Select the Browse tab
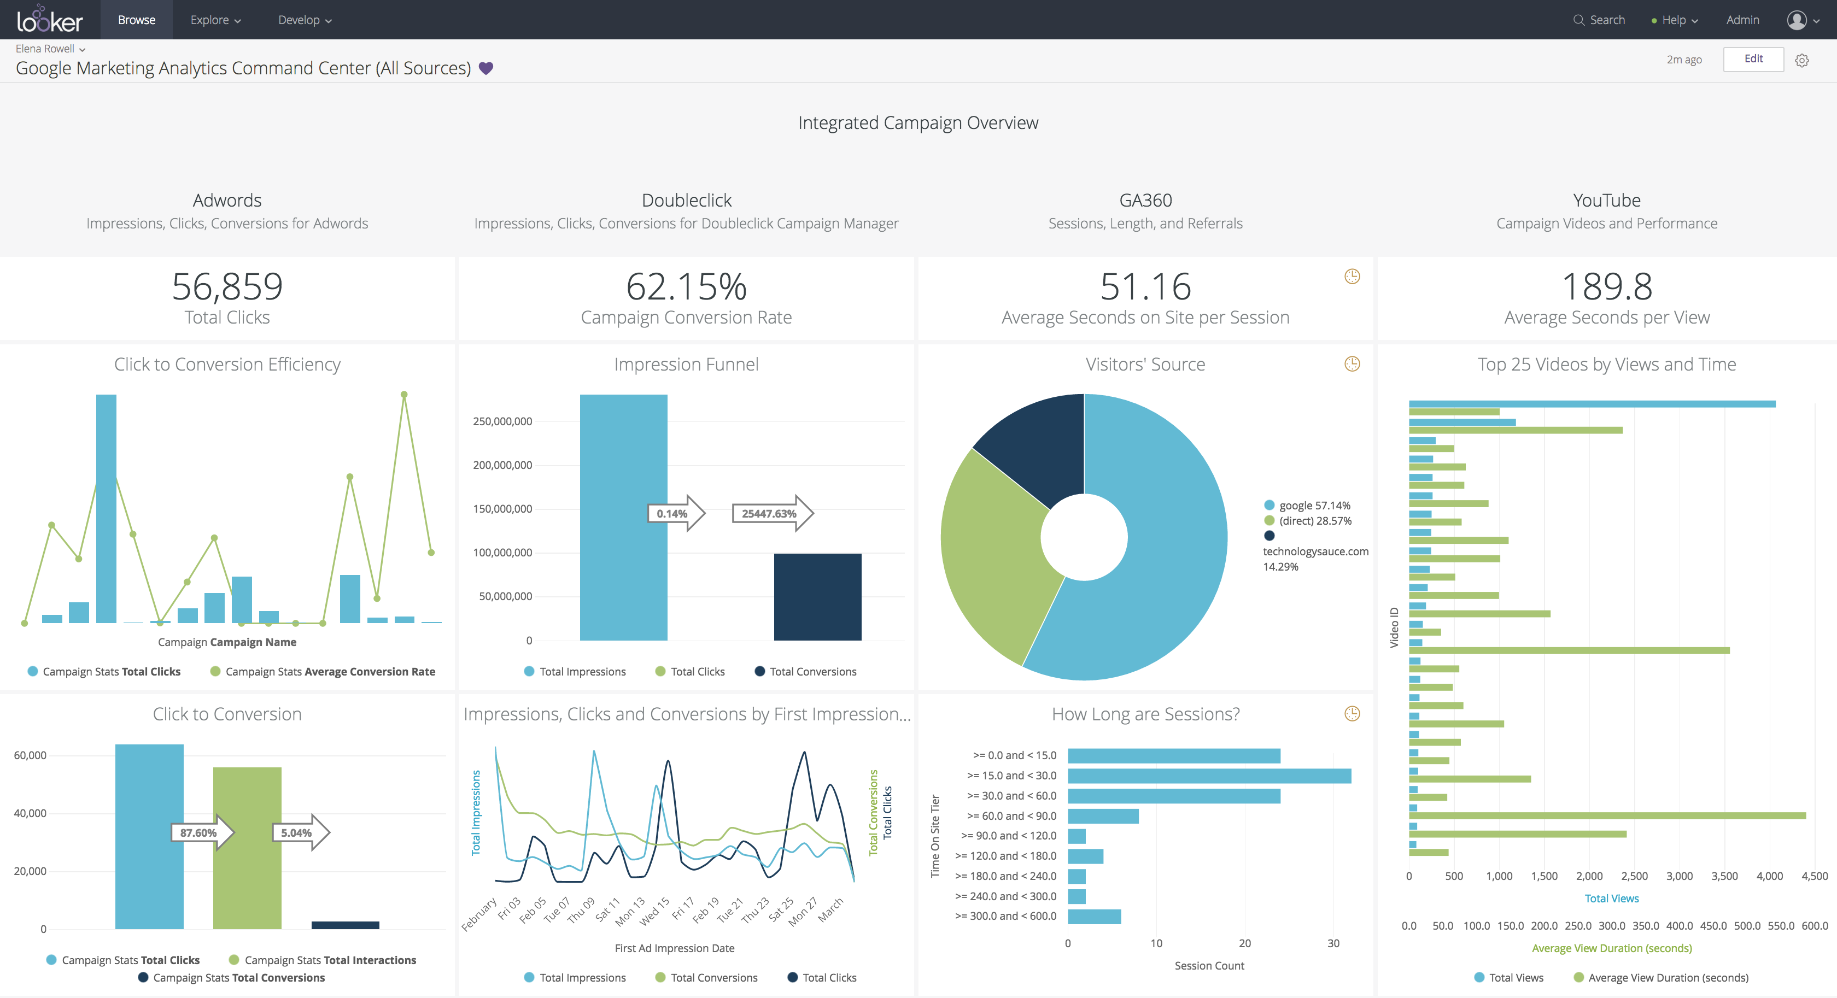 (136, 20)
